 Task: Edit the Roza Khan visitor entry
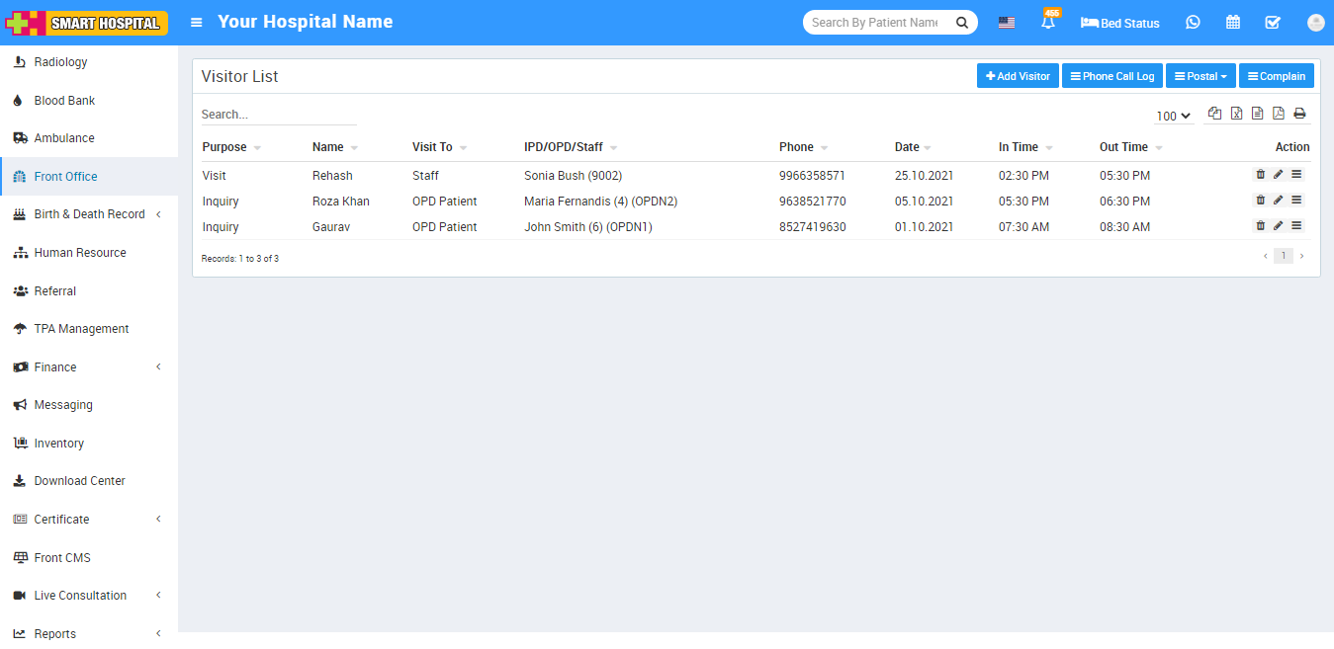[x=1278, y=200]
